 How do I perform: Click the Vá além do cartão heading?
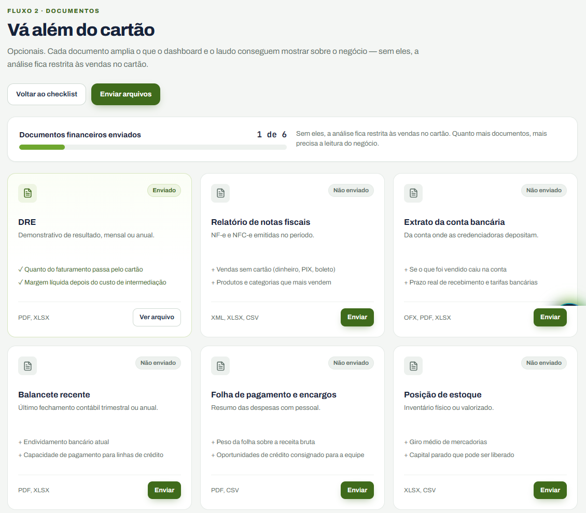tap(81, 30)
